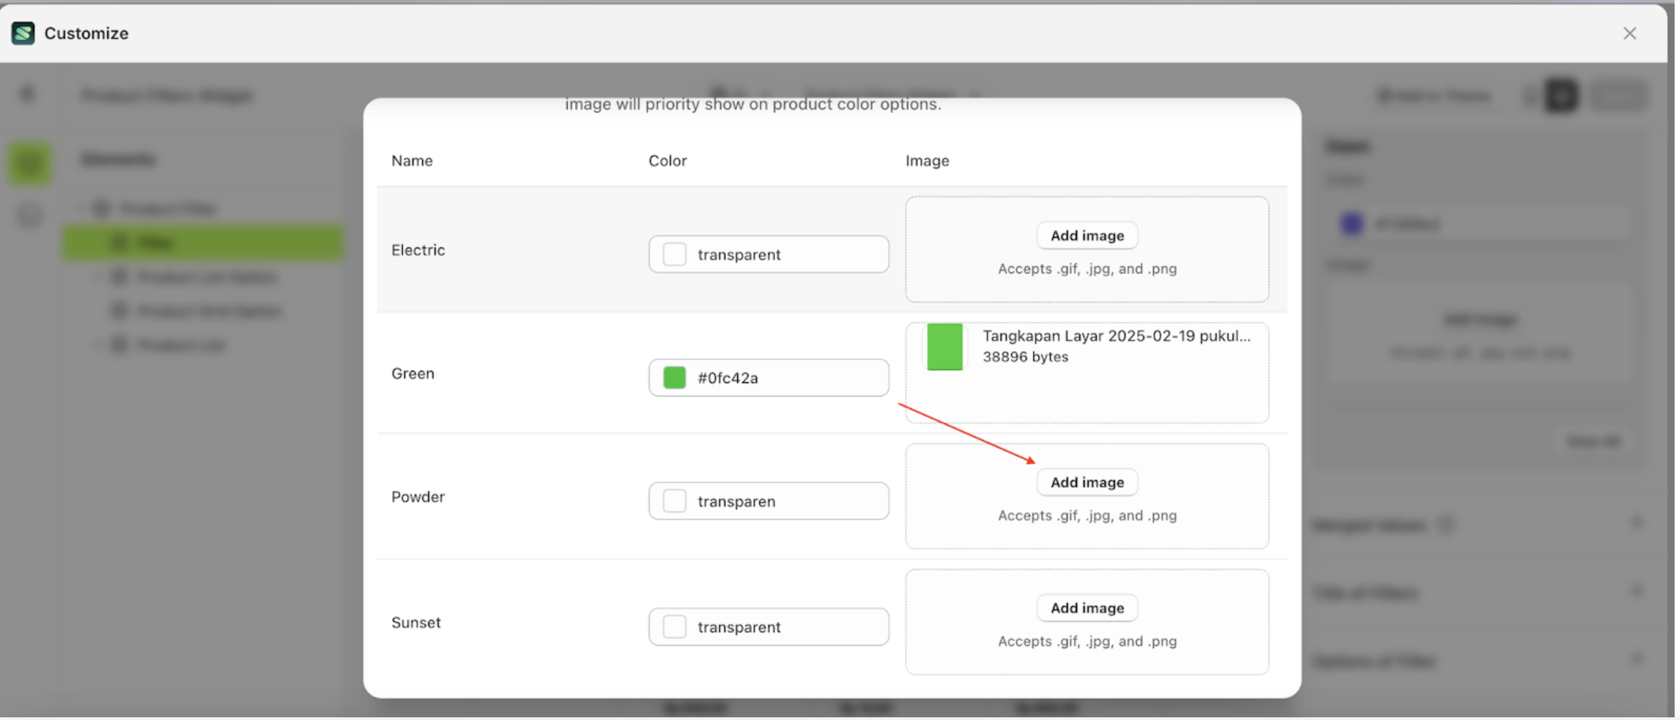Click the info icon next to Merged Values
Screen dimensions: 1680x720
click(x=1446, y=525)
